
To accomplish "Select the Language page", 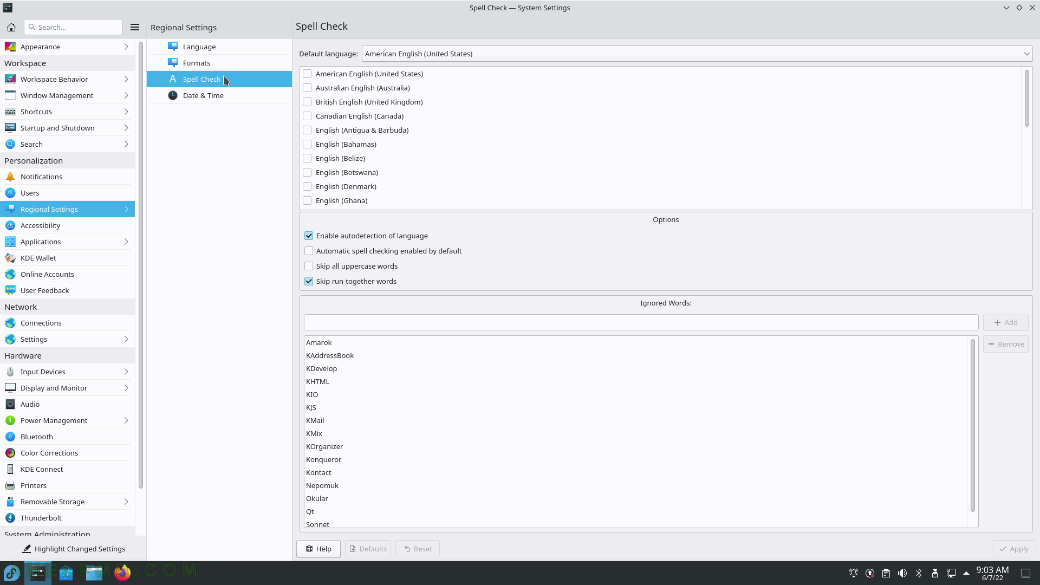I will point(219,47).
